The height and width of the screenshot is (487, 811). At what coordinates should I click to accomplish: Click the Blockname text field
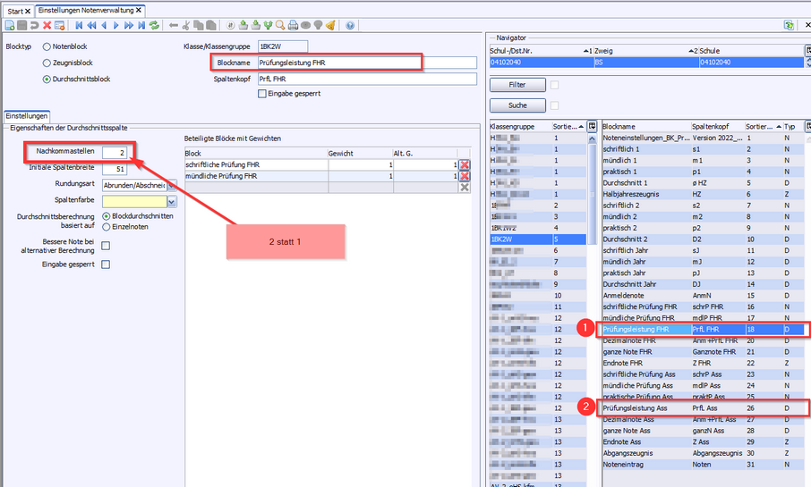coord(366,63)
